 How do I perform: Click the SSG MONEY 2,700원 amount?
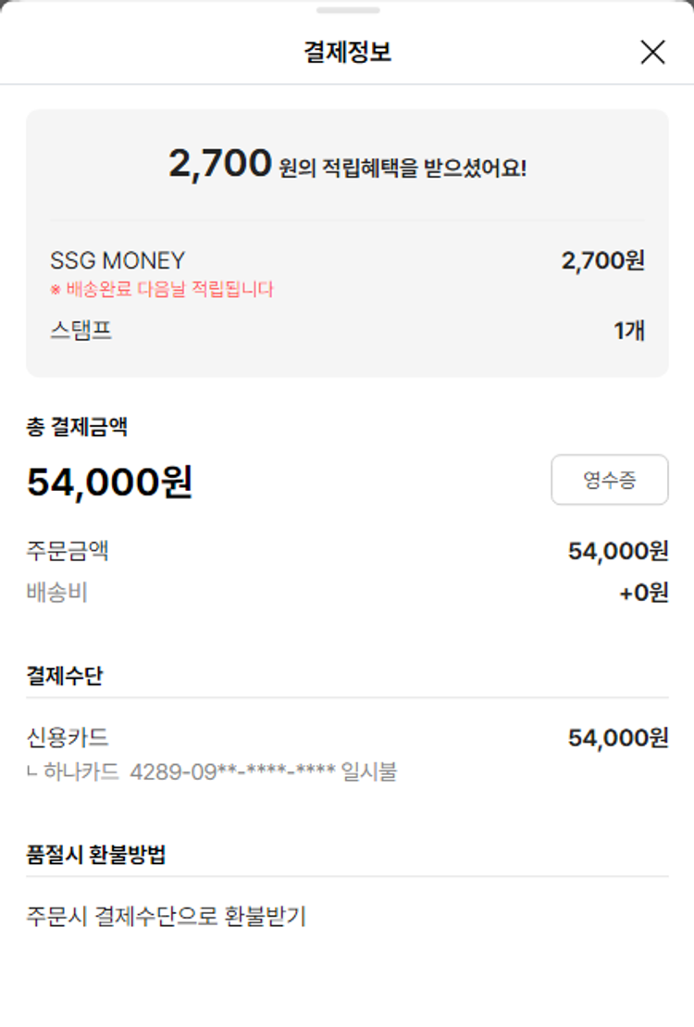[602, 261]
